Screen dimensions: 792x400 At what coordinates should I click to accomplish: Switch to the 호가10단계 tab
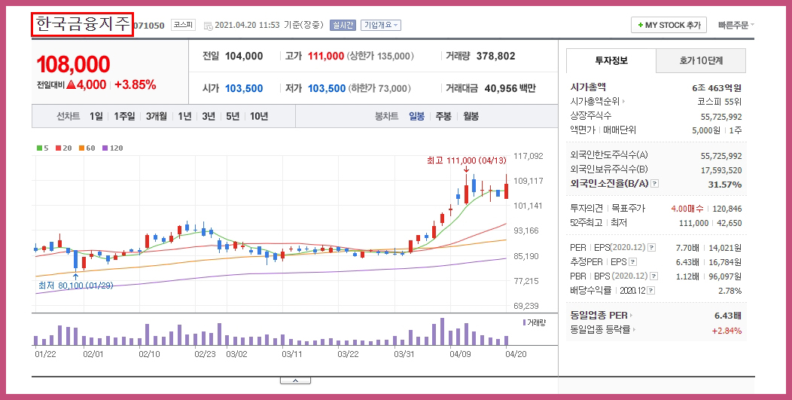tap(701, 61)
